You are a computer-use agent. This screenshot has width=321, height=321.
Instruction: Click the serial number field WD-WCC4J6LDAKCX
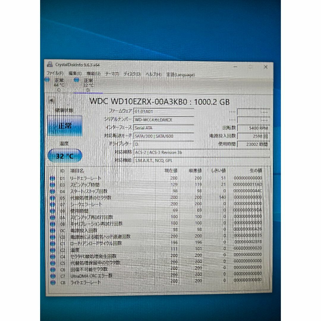pos(163,119)
